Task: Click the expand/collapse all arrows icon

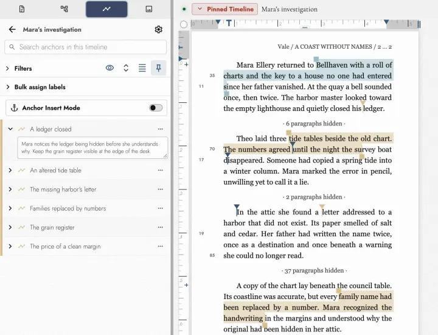Action: pyautogui.click(x=126, y=68)
